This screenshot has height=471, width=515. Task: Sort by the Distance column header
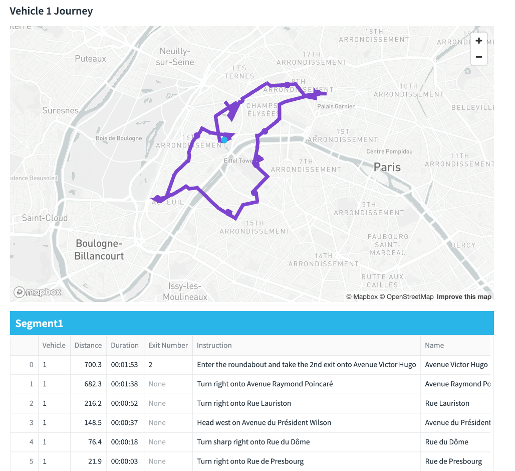[88, 345]
